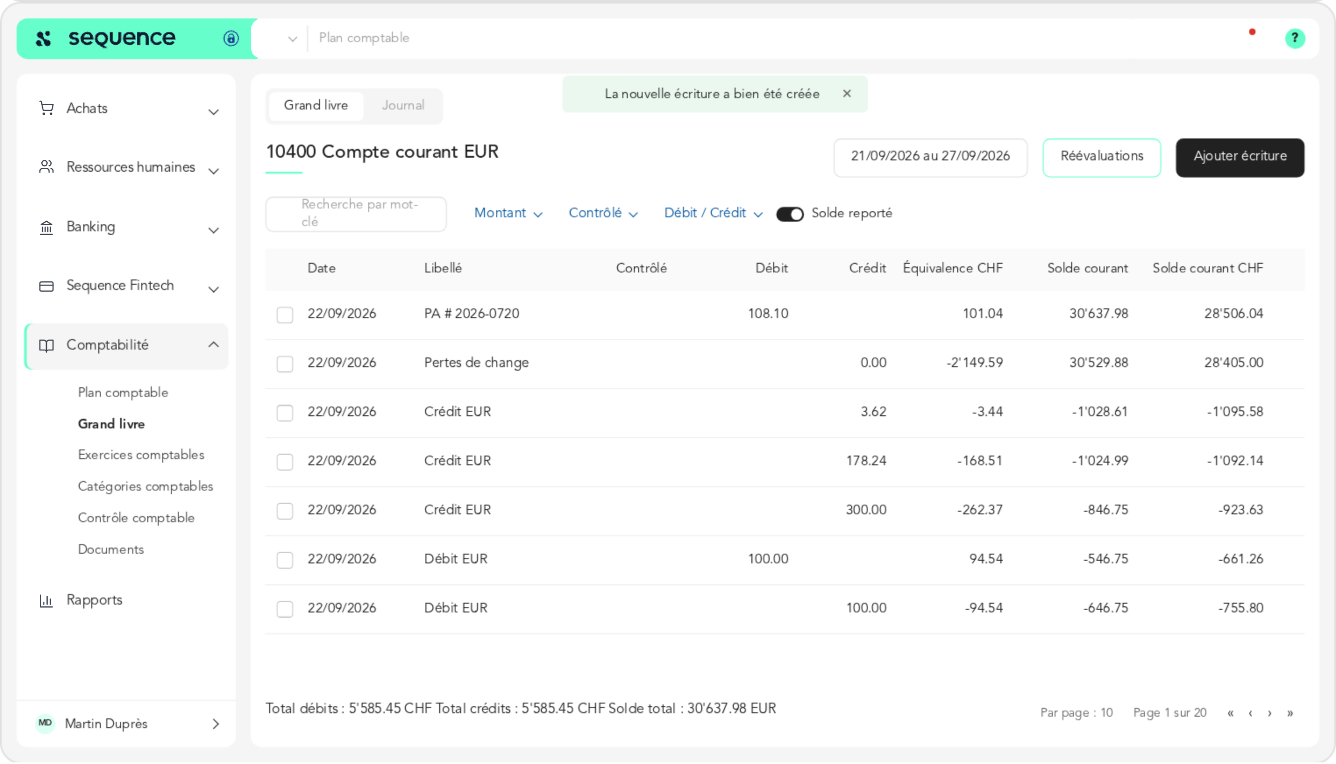This screenshot has width=1336, height=764.
Task: Go to the first page arrow
Action: pos(1230,713)
